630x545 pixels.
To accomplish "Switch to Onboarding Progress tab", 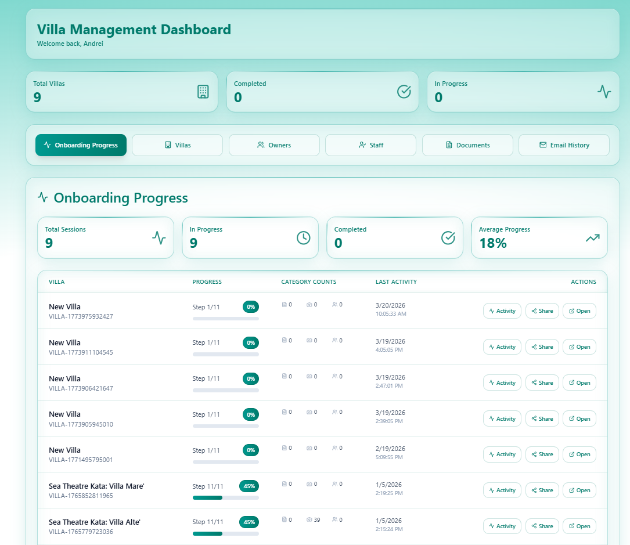I will [81, 145].
